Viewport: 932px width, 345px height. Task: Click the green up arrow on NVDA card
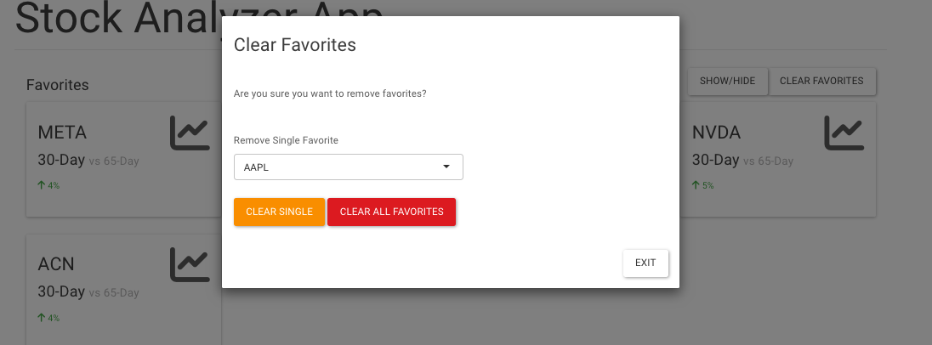[x=696, y=185]
